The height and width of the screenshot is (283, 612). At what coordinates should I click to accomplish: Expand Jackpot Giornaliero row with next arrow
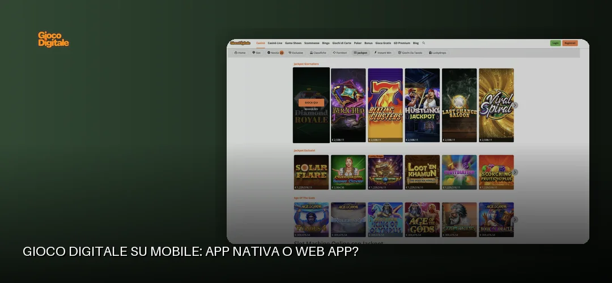(x=515, y=105)
